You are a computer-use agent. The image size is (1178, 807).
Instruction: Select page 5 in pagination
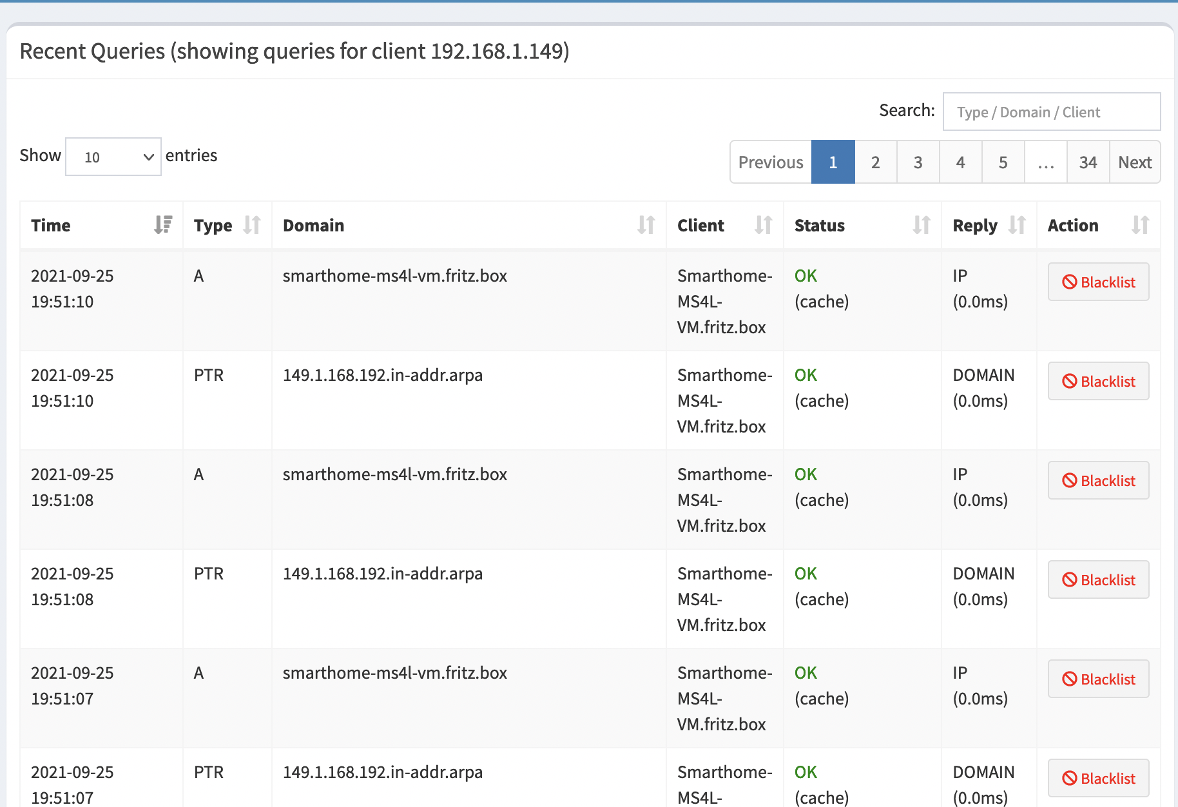(x=1003, y=162)
